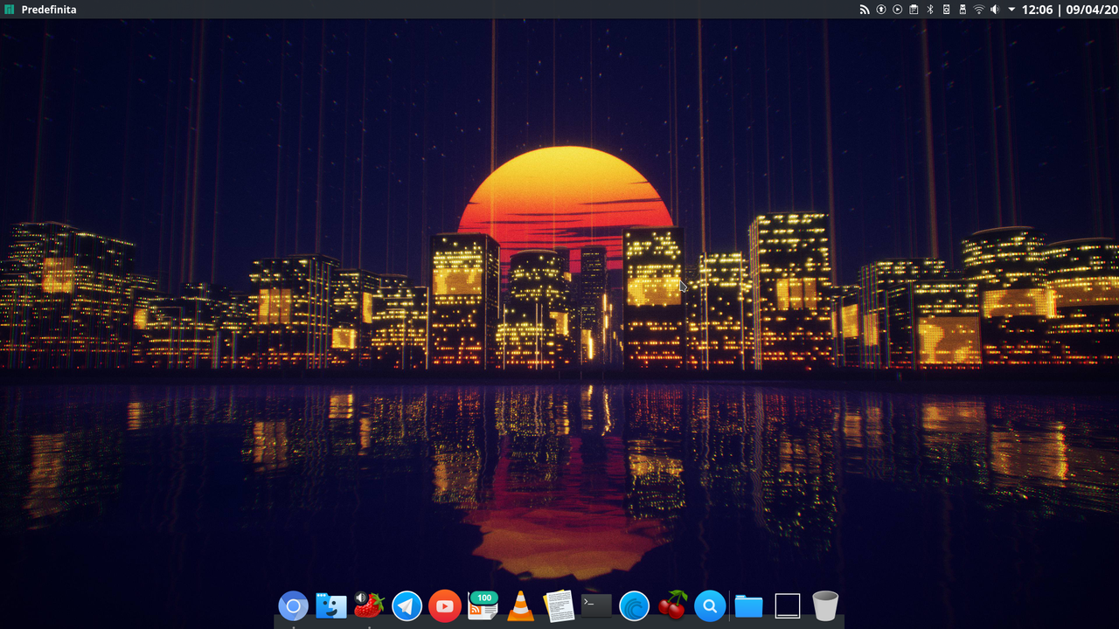Click the updates upload-arrow tray icon
The width and height of the screenshot is (1119, 629).
[x=881, y=10]
